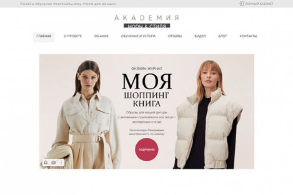The height and width of the screenshot is (195, 293).
Task: Click the red Подробнее button
Action: (x=146, y=149)
